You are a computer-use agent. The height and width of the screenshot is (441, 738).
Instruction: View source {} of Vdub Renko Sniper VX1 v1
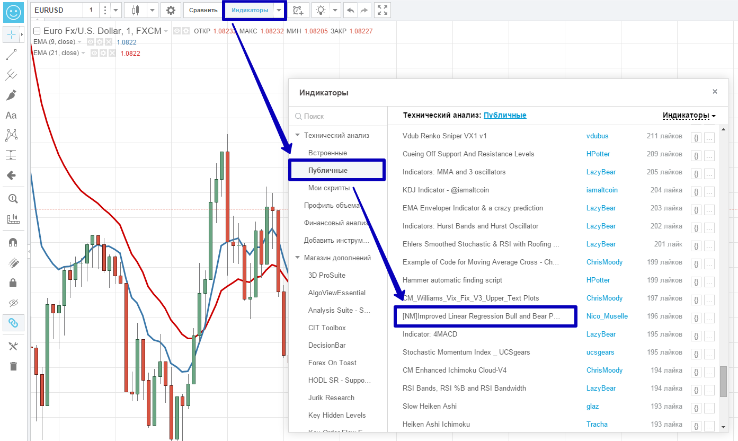(x=696, y=137)
